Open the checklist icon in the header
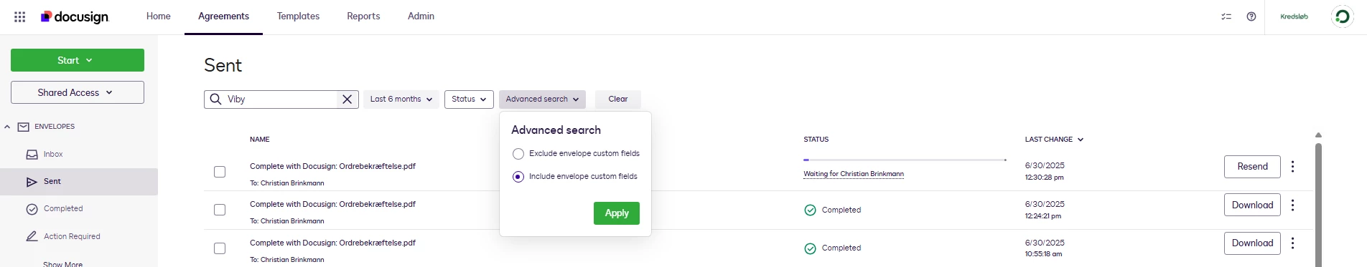The image size is (1367, 267). [1226, 16]
